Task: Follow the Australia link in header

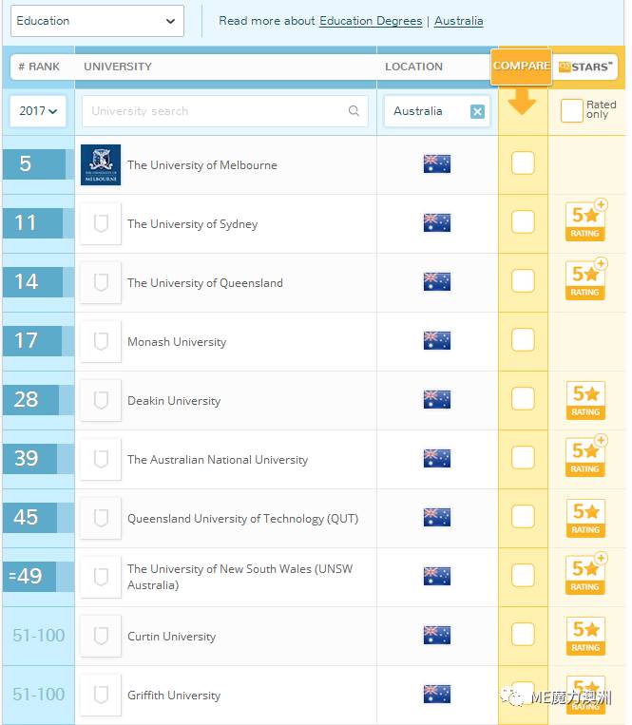Action: pos(459,21)
